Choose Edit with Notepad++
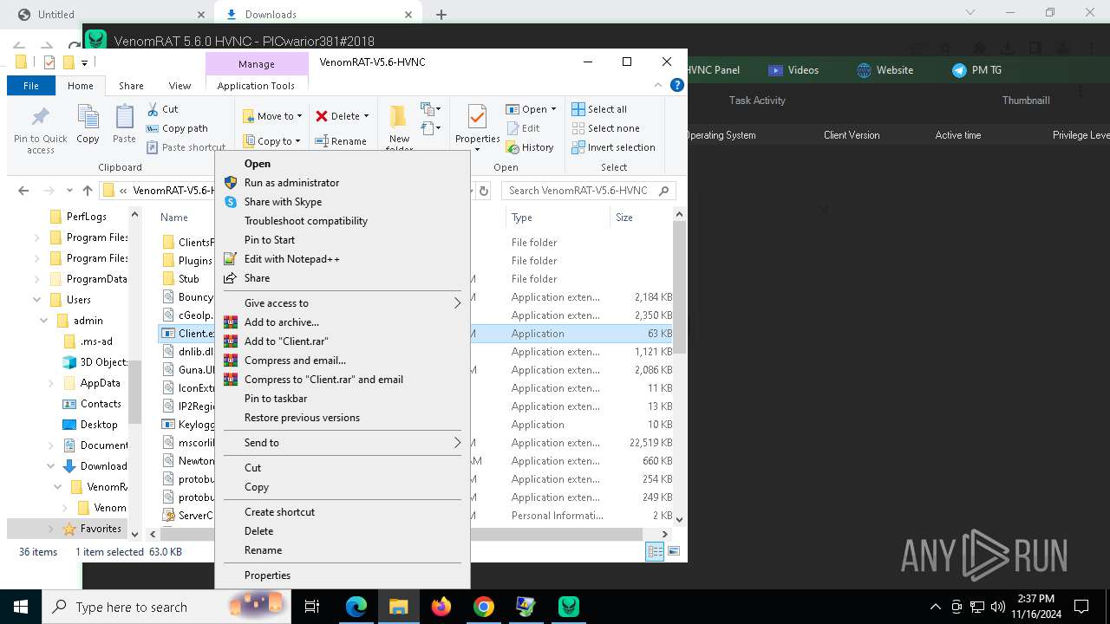Screen dimensions: 1110x624 [343, 259]
